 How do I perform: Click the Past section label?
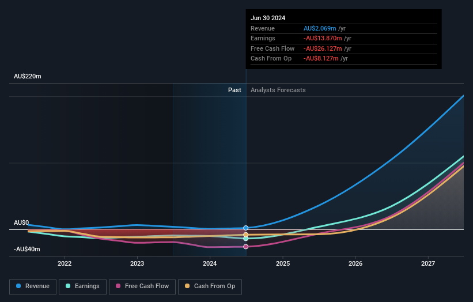[x=234, y=90]
